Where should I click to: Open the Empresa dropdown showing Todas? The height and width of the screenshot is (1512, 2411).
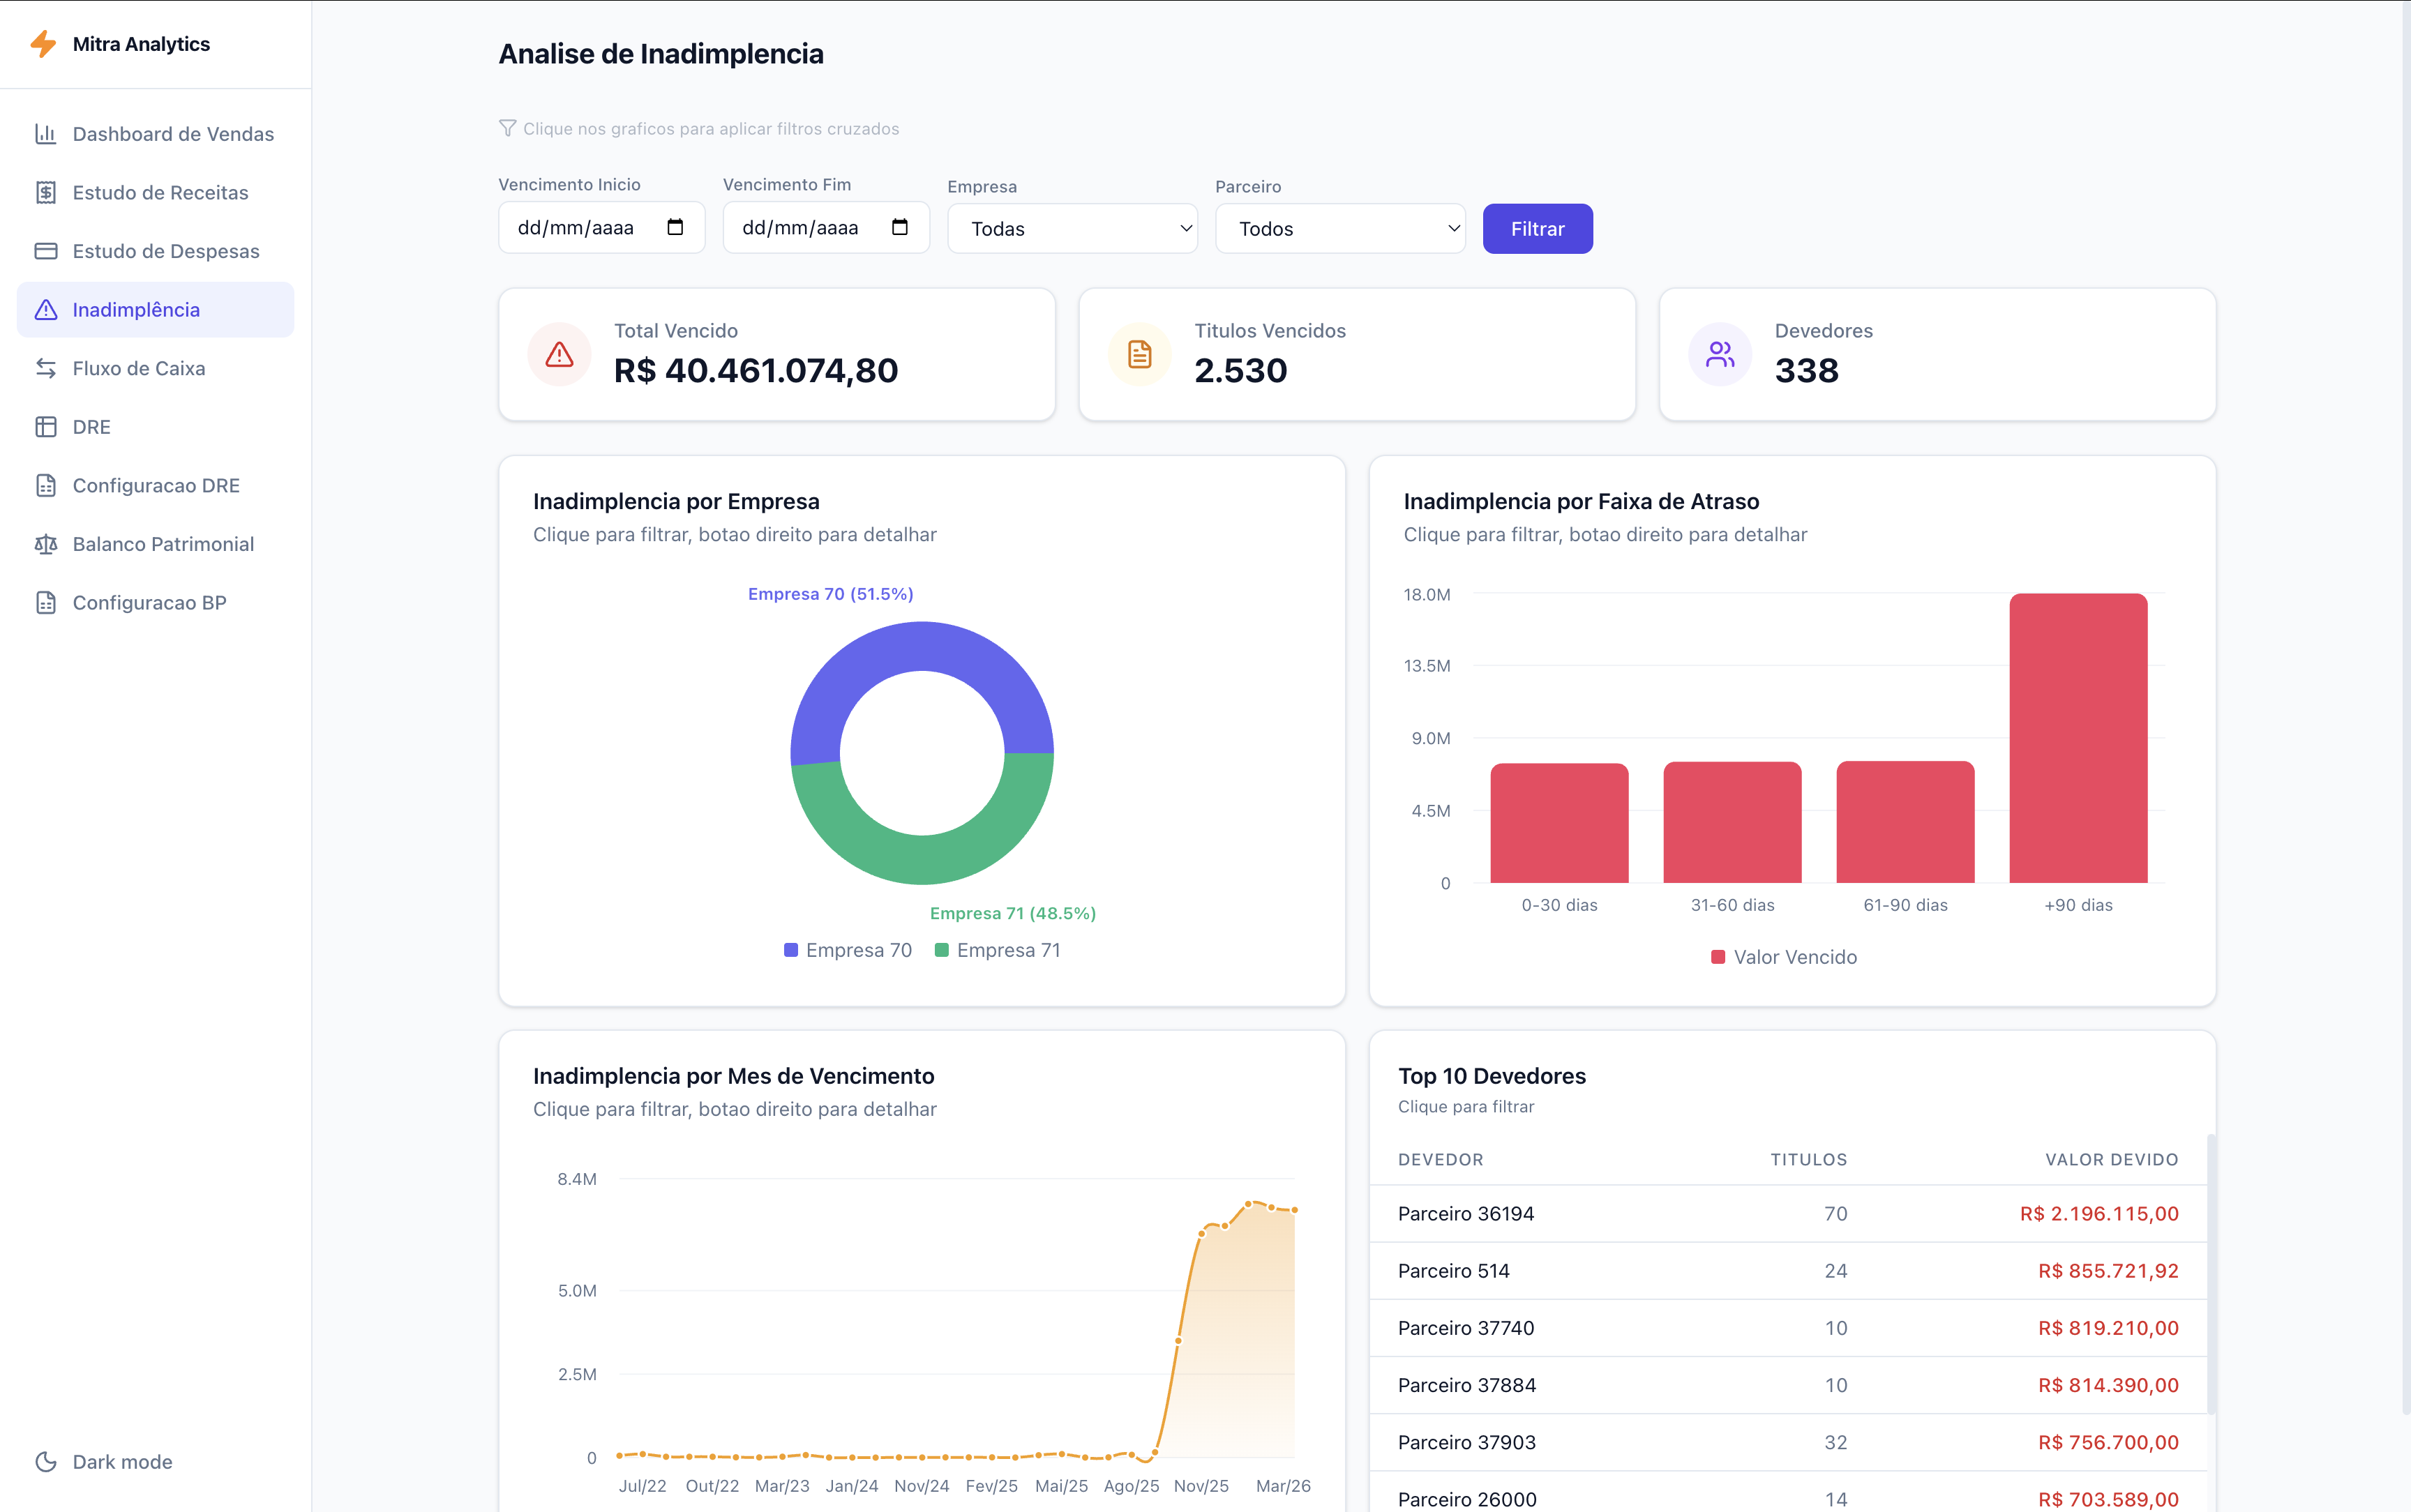point(1072,228)
